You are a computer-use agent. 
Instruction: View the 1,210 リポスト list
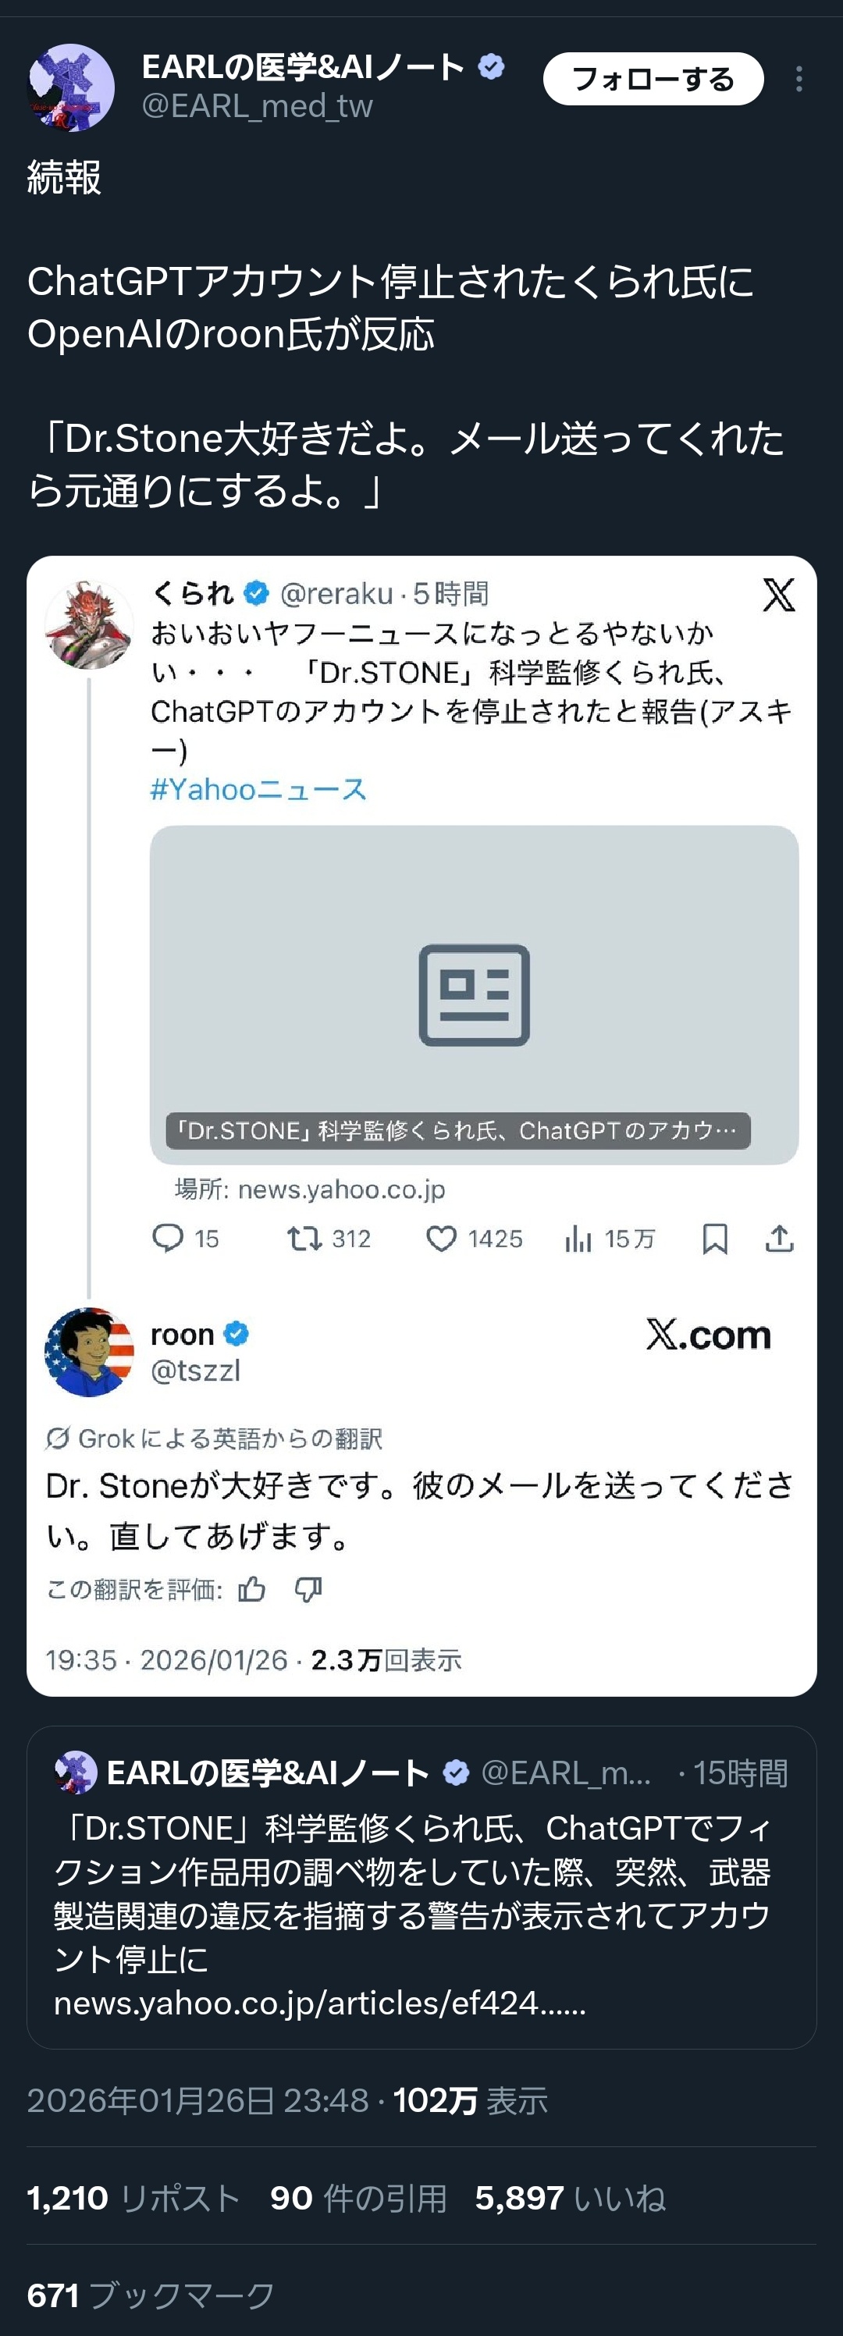point(133,2197)
